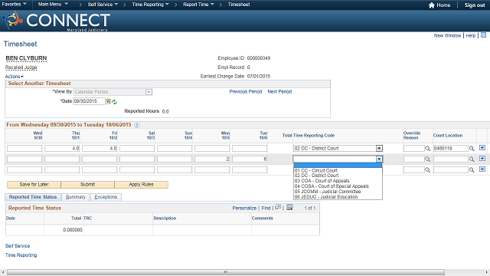Click Fri 10/2 hours field with 4.0
This screenshot has width=490, height=276.
click(100, 148)
